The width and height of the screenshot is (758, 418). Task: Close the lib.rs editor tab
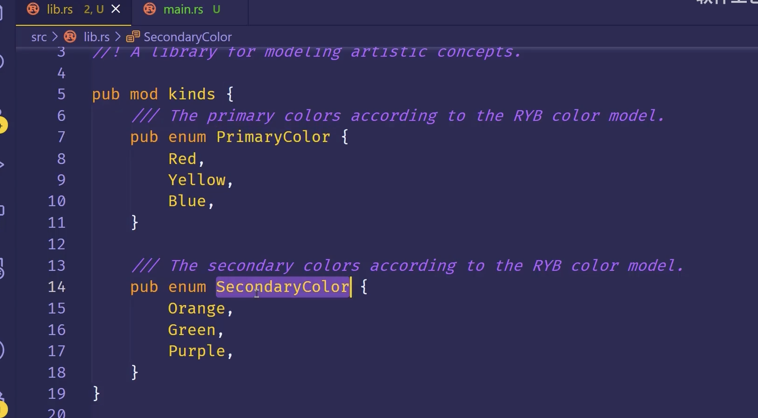[x=116, y=9]
